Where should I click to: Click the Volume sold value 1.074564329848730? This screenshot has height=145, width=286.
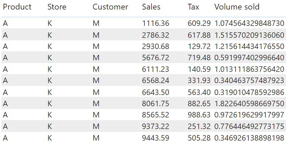[x=249, y=23]
